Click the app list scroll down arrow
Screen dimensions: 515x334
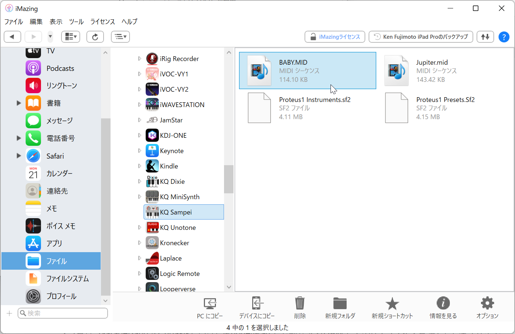[x=229, y=287]
